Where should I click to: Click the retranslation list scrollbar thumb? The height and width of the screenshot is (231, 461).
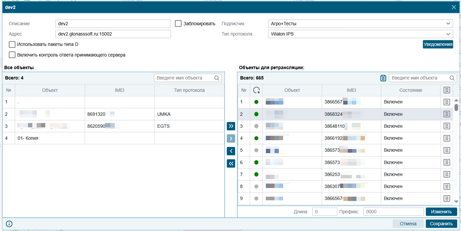[x=456, y=107]
